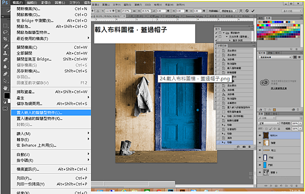Viewport: 305px width, 194px height.
Task: Pick the red swatch in 色票 panel
Action: (x=258, y=25)
